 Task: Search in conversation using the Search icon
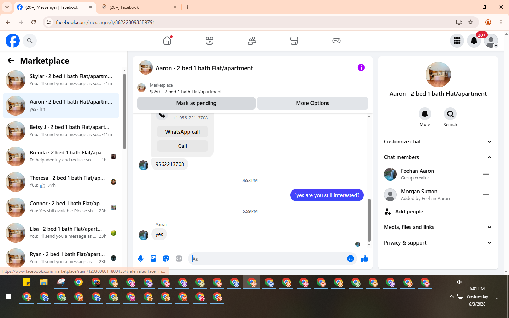click(450, 114)
